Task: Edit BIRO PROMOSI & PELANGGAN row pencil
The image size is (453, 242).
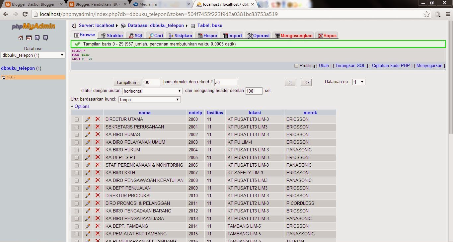Action: [88, 203]
